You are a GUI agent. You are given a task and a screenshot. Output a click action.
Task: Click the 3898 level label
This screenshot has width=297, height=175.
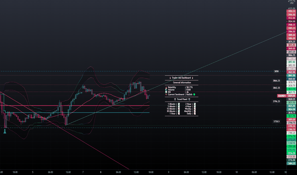click(x=277, y=72)
